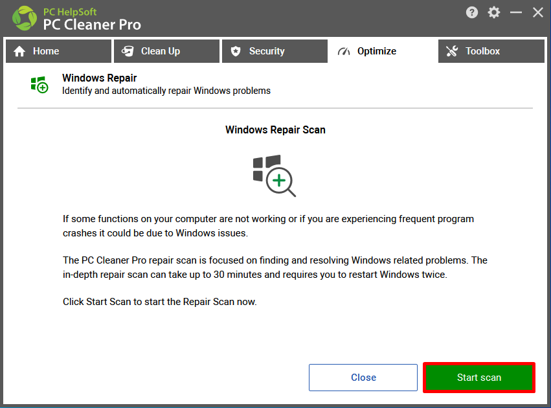The width and height of the screenshot is (551, 408).
Task: Click "Identify and automatically repair Windows problems" text
Action: (x=166, y=91)
